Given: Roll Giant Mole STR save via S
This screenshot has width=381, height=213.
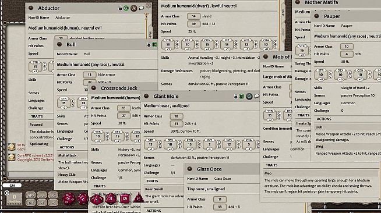Looking at the screenshot, I should click(x=160, y=147).
